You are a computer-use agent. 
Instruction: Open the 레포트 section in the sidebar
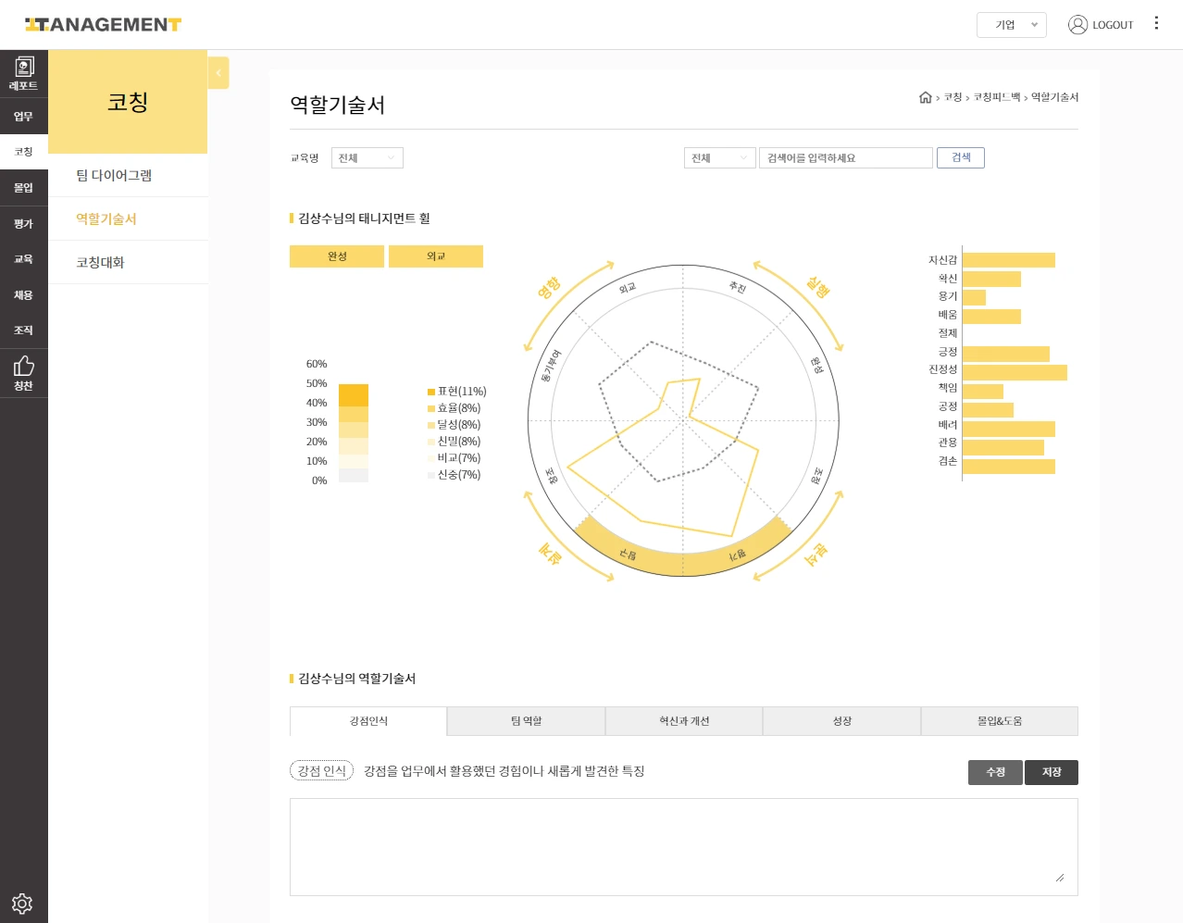click(23, 72)
